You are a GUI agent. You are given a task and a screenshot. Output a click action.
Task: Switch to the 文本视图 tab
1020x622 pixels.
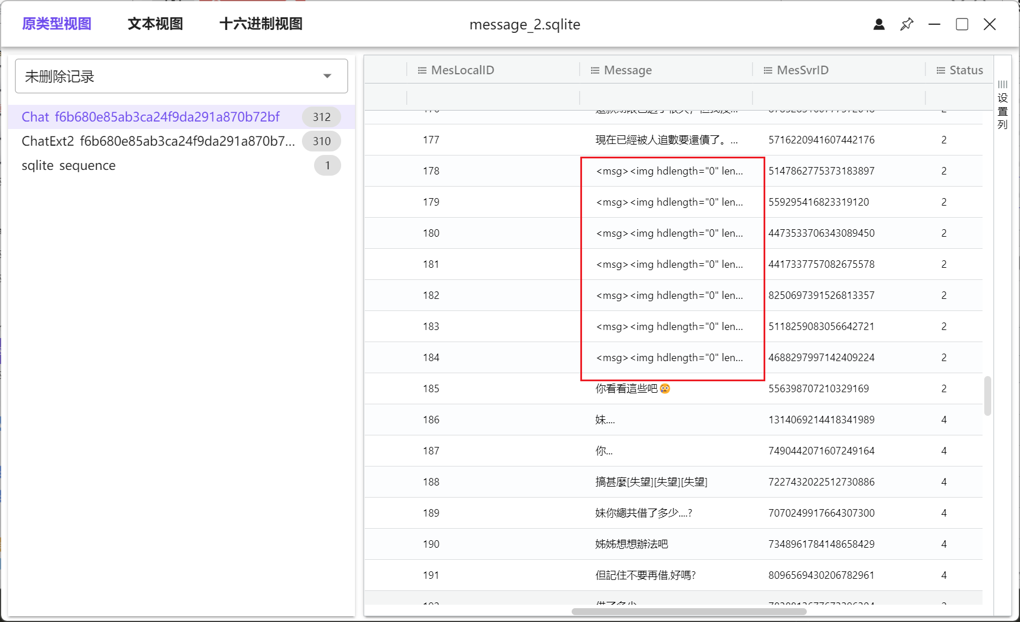click(155, 24)
